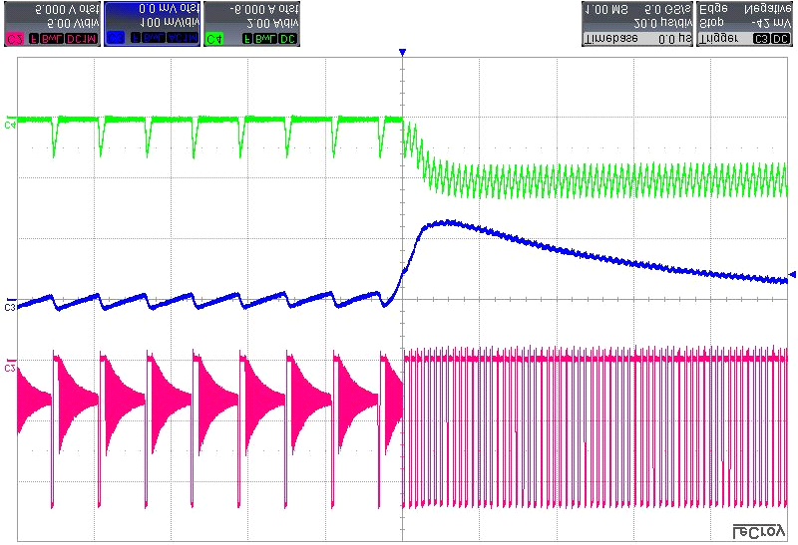Click the green C4 channel badge
The image size is (798, 545).
214,39
